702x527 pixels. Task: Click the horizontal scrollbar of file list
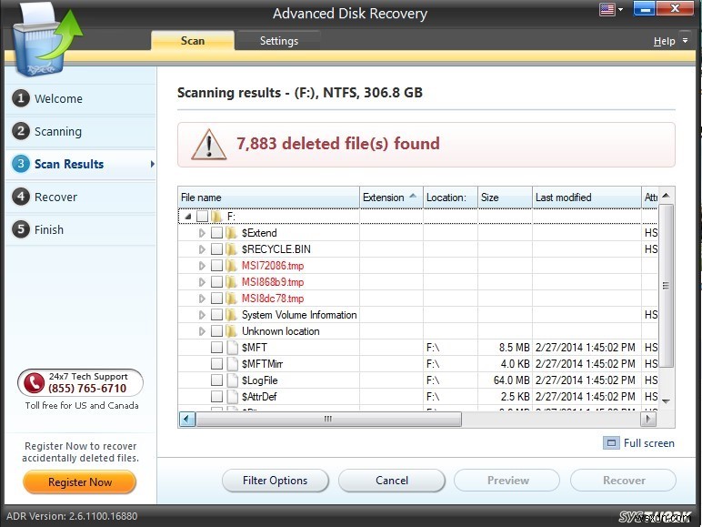[328, 420]
